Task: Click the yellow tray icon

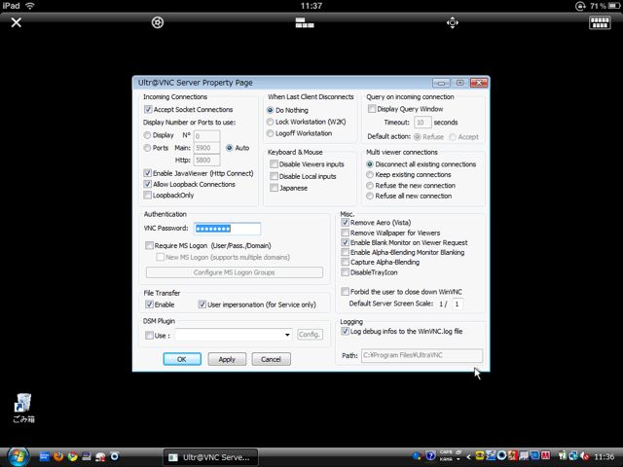Action: tap(480, 456)
